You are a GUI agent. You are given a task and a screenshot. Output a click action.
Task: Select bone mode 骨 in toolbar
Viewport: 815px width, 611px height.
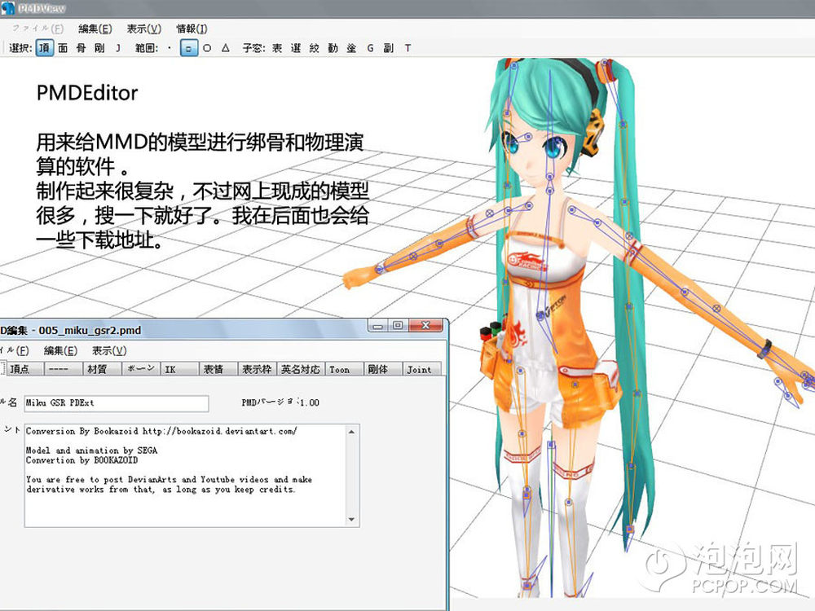[81, 48]
